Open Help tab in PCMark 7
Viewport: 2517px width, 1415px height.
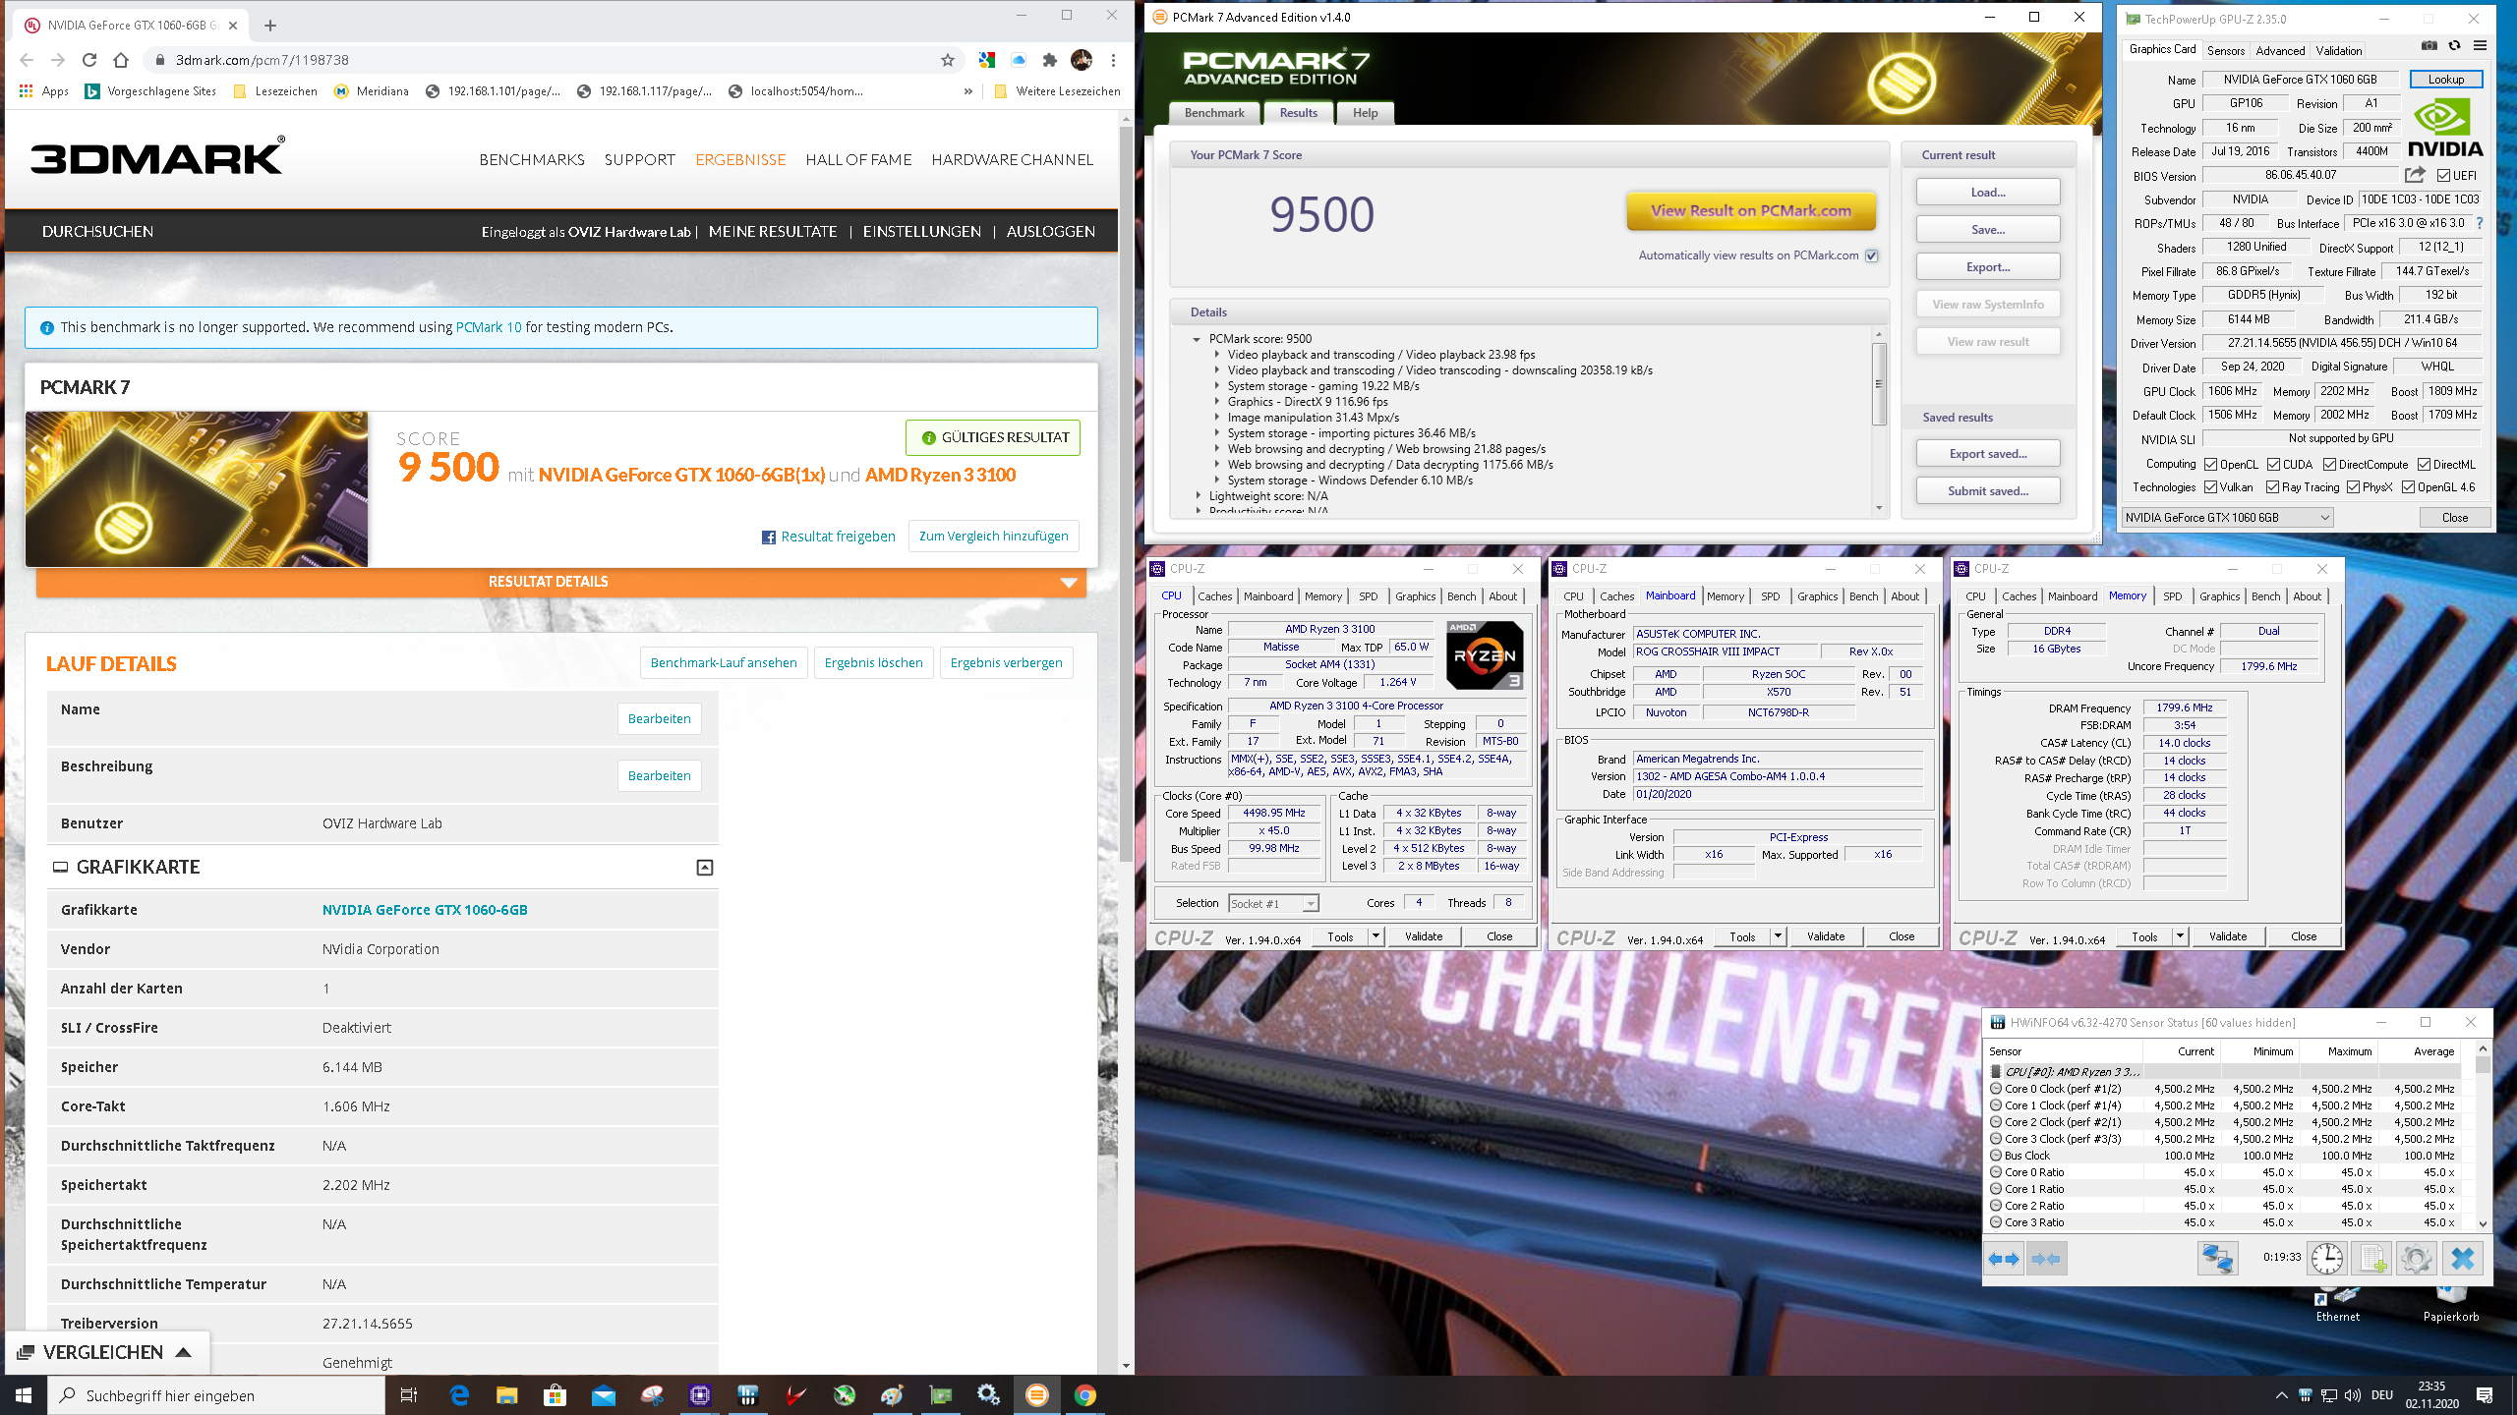tap(1365, 113)
